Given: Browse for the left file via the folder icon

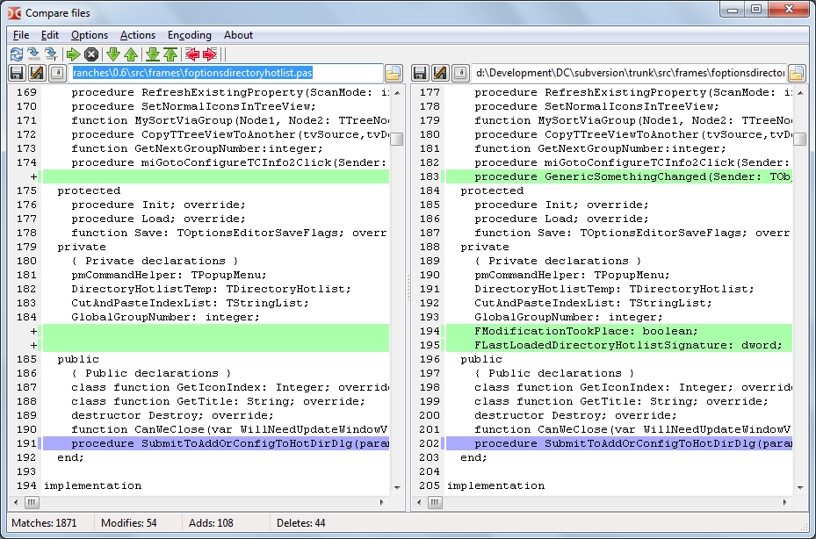Looking at the screenshot, I should click(x=394, y=74).
